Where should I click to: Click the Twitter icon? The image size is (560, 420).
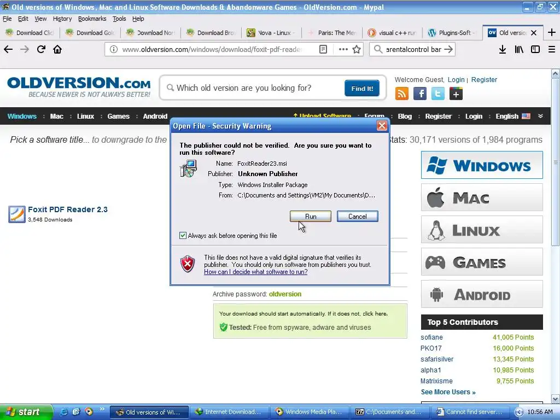pos(438,94)
